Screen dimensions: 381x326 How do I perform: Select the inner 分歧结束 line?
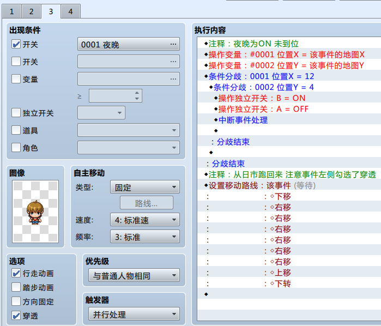[x=289, y=142]
